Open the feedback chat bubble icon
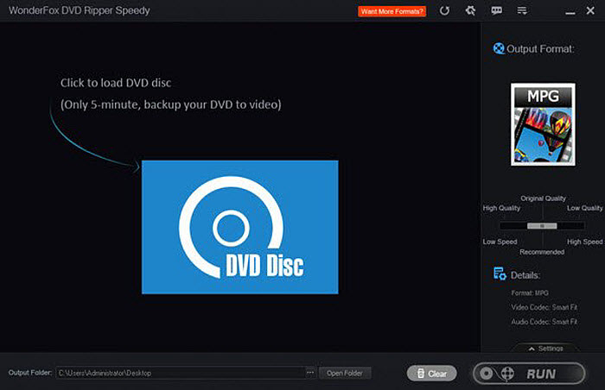This screenshot has height=390, width=605. point(497,10)
